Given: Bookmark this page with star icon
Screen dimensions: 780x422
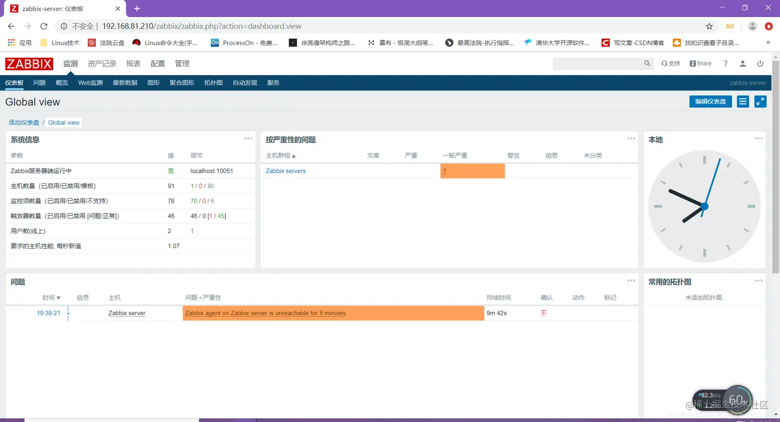Looking at the screenshot, I should pos(709,26).
